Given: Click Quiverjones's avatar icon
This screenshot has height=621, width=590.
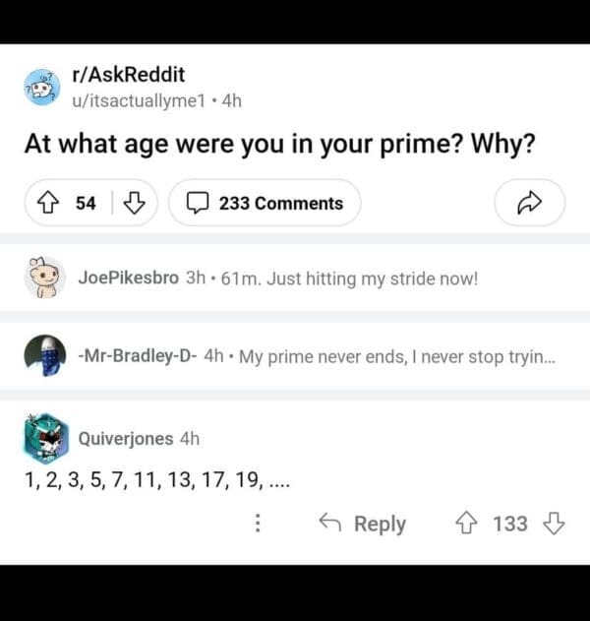Looking at the screenshot, I should tap(44, 439).
